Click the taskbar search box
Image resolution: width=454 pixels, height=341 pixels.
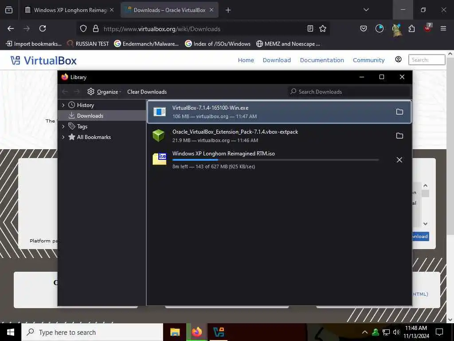pos(92,332)
